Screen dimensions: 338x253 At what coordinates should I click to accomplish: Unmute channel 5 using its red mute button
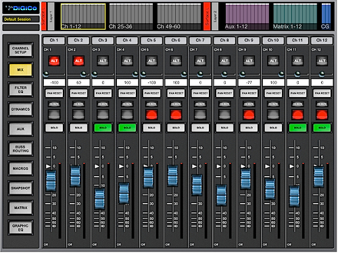tap(151, 115)
